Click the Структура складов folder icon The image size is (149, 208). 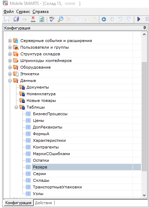point(16,54)
